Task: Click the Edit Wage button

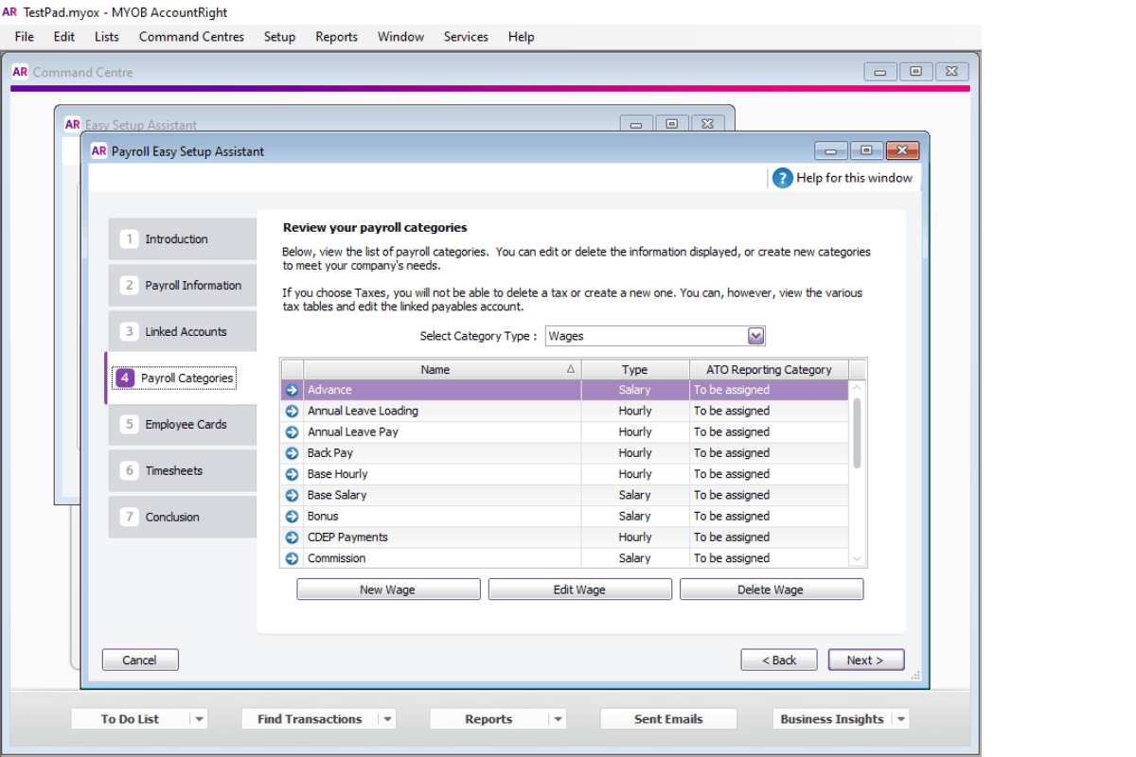Action: coord(579,589)
